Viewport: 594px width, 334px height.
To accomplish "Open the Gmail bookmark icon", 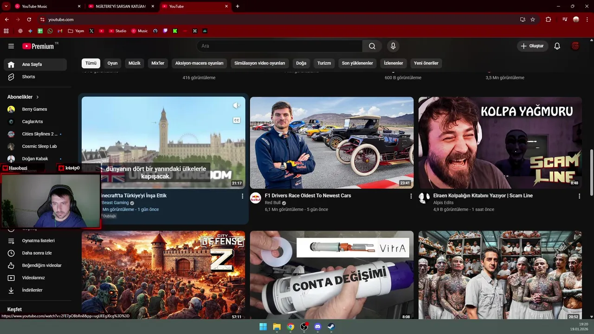I will [60, 31].
